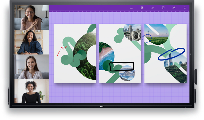204x120 pixels.
Task: Open the color palette icon
Action: (185, 8)
